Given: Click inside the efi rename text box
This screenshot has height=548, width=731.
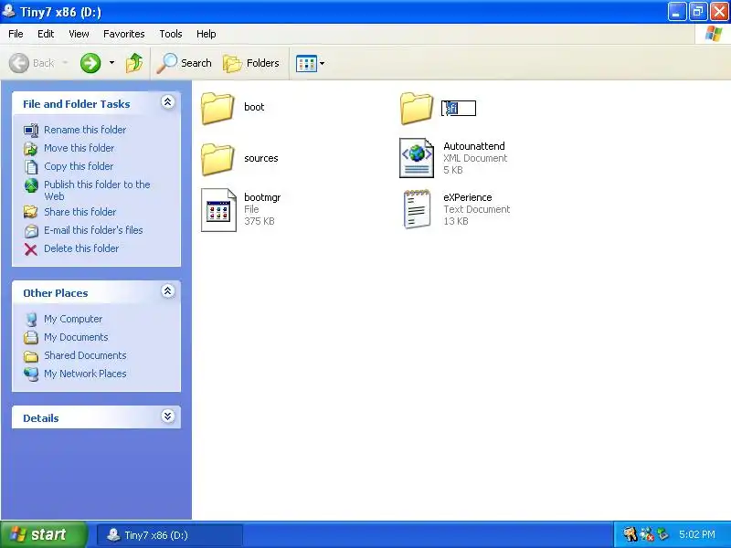Looking at the screenshot, I should point(459,109).
